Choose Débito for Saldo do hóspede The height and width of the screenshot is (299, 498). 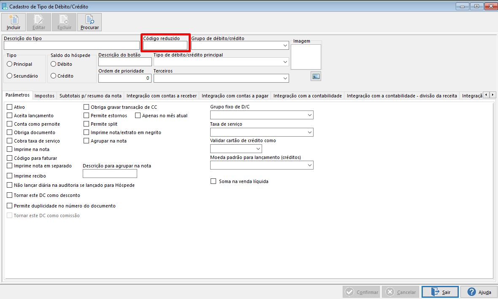(x=53, y=64)
